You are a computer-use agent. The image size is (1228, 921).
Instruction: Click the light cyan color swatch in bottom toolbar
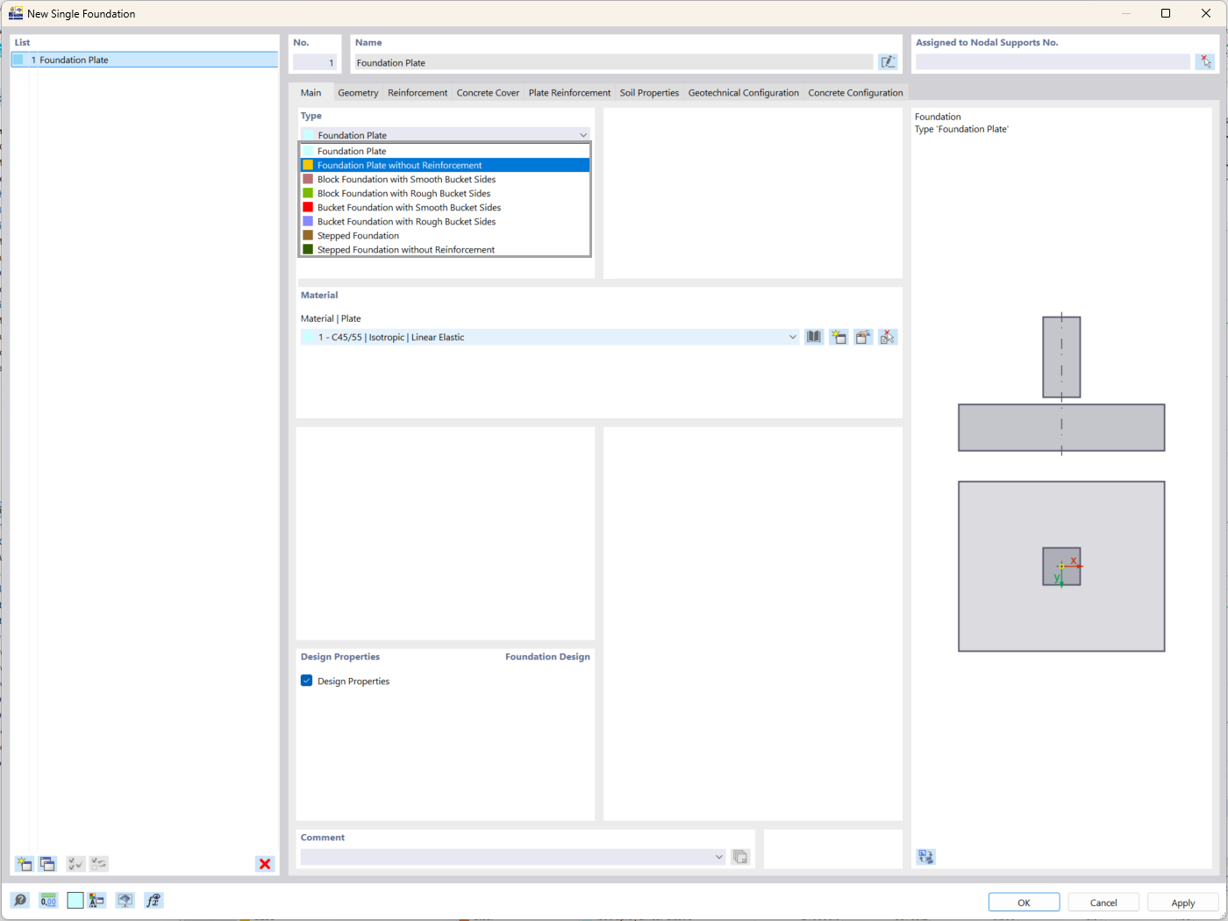pos(75,901)
